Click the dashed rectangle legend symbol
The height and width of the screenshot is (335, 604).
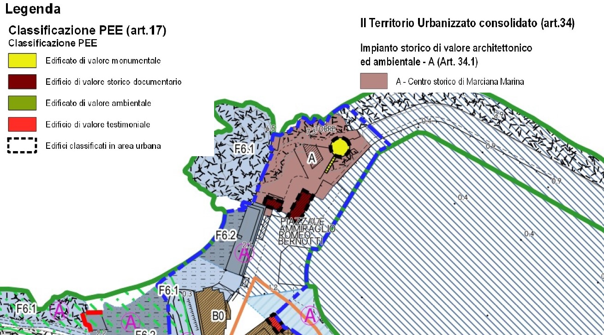click(x=22, y=146)
